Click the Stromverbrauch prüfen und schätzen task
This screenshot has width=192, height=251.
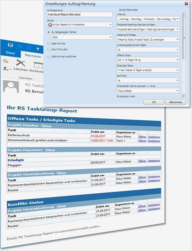tap(37, 140)
